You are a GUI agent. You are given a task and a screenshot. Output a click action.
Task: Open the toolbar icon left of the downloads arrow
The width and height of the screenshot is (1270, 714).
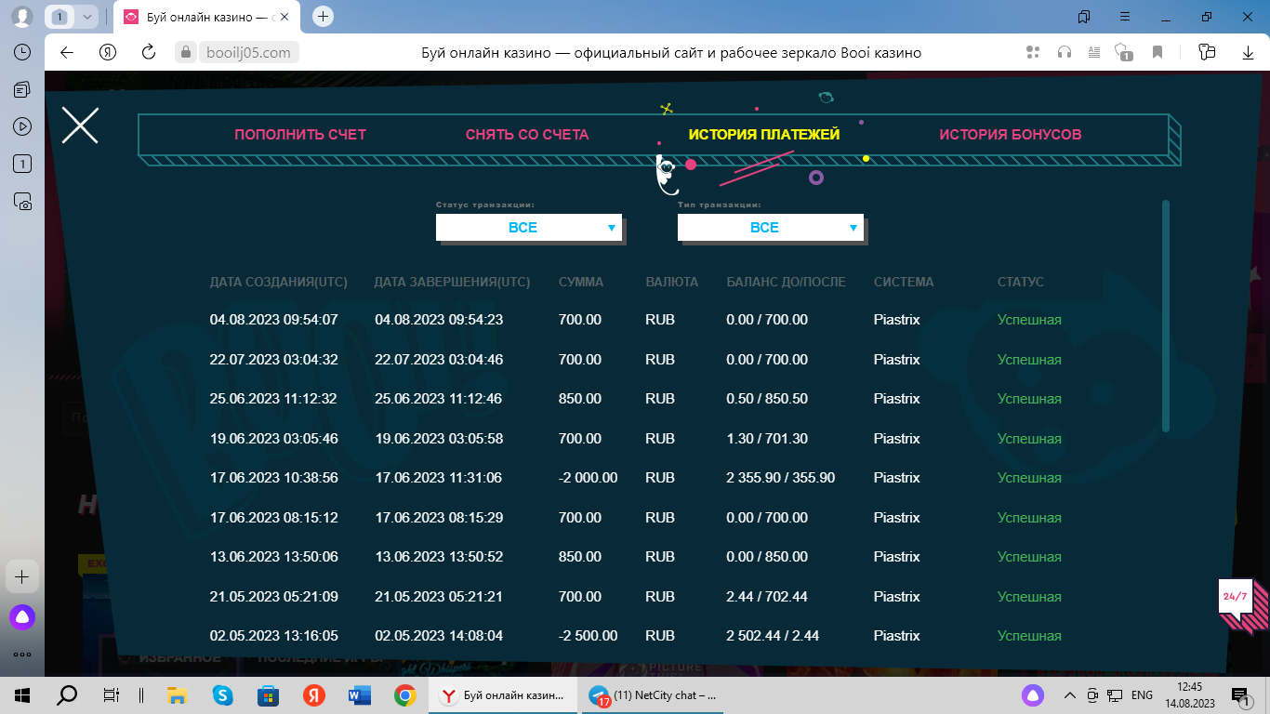pos(1208,53)
